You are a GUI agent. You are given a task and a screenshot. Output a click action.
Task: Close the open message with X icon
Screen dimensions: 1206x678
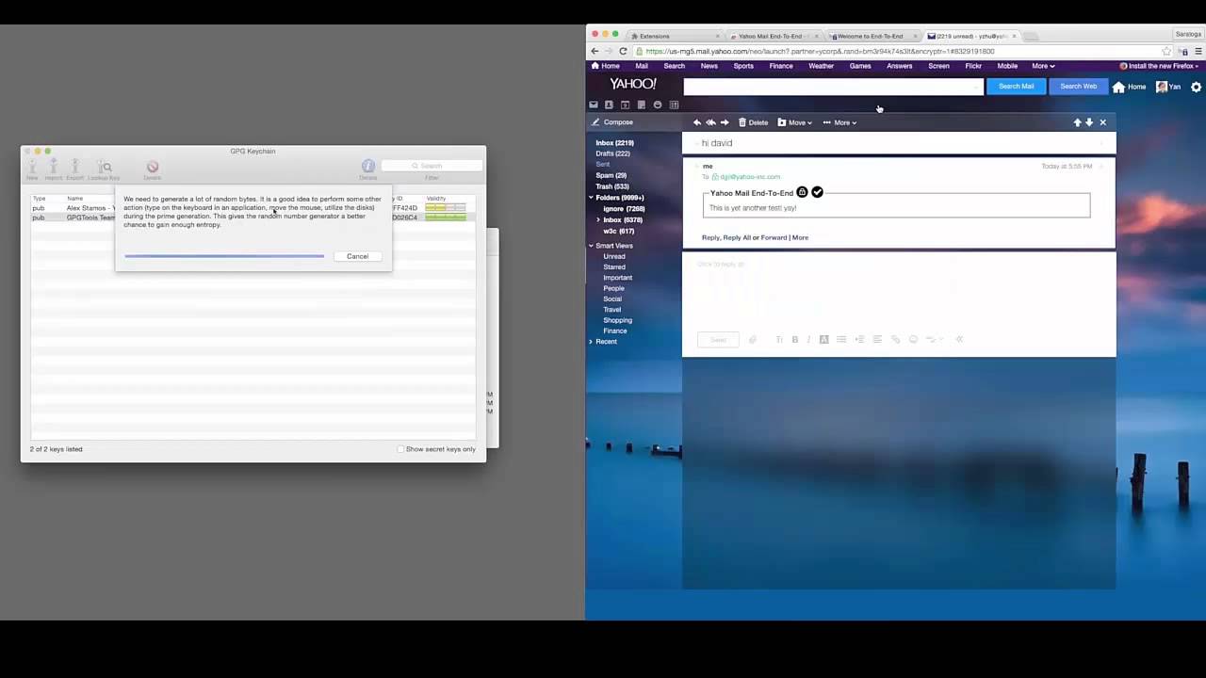pos(1103,122)
